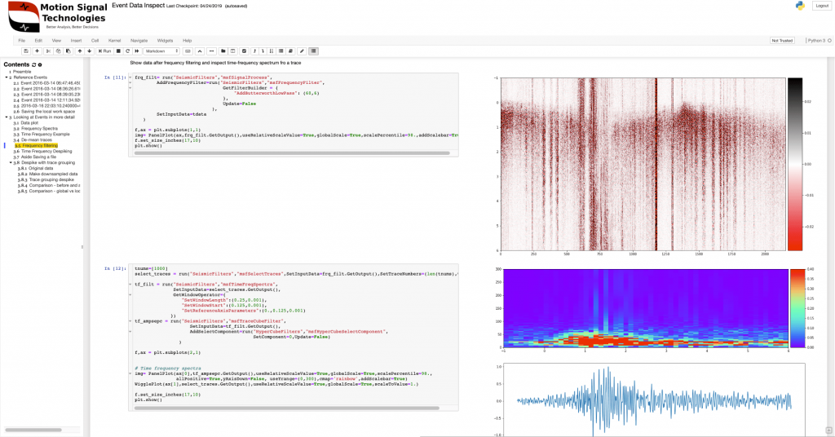Click the Save and checkpoint icon
This screenshot has height=437, width=835.
26,51
